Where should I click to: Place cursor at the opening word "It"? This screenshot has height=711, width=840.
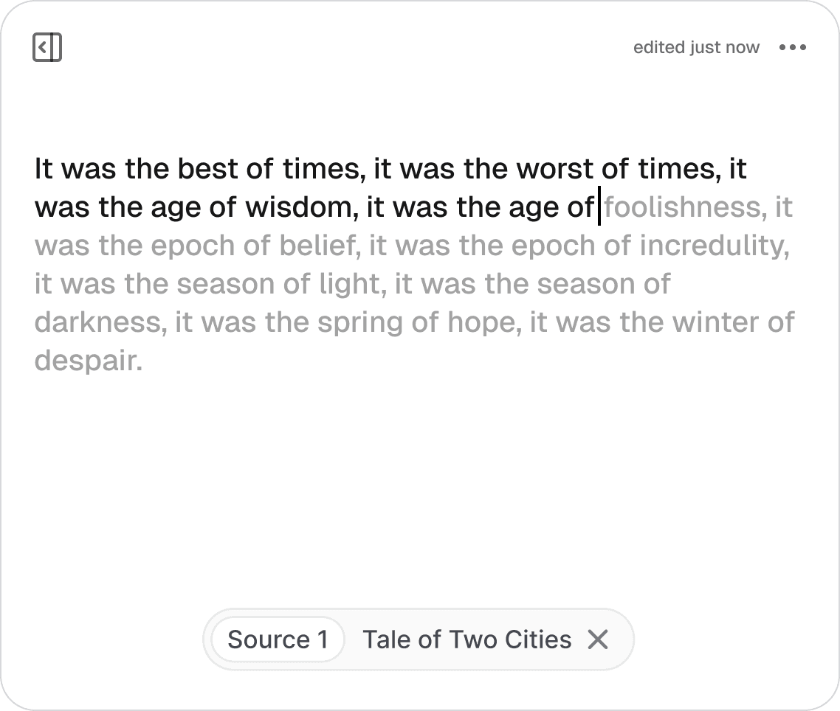[44, 170]
